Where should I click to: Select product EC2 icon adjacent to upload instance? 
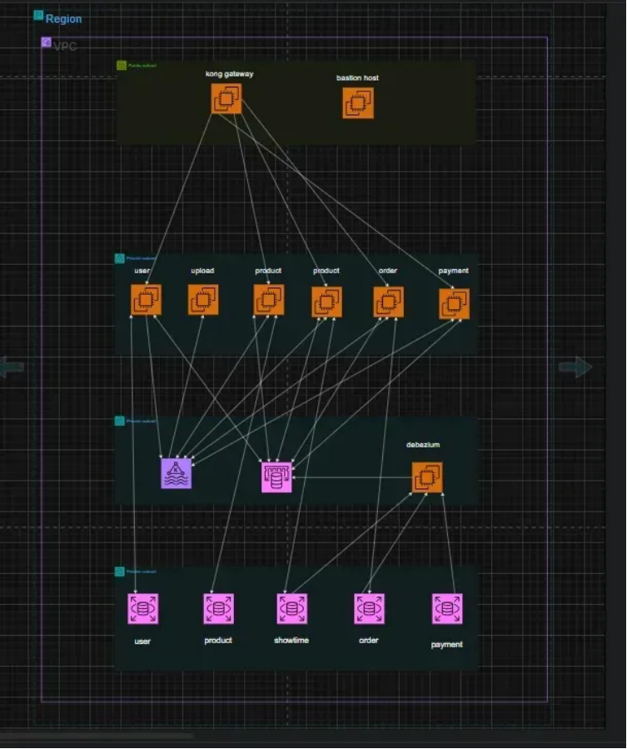coord(269,300)
